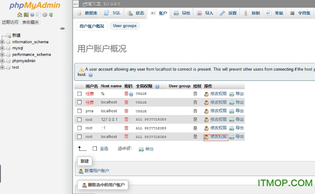The height and width of the screenshot is (194, 315).
Task: Click 修改权限 link for root ::1
Action: coord(218,128)
